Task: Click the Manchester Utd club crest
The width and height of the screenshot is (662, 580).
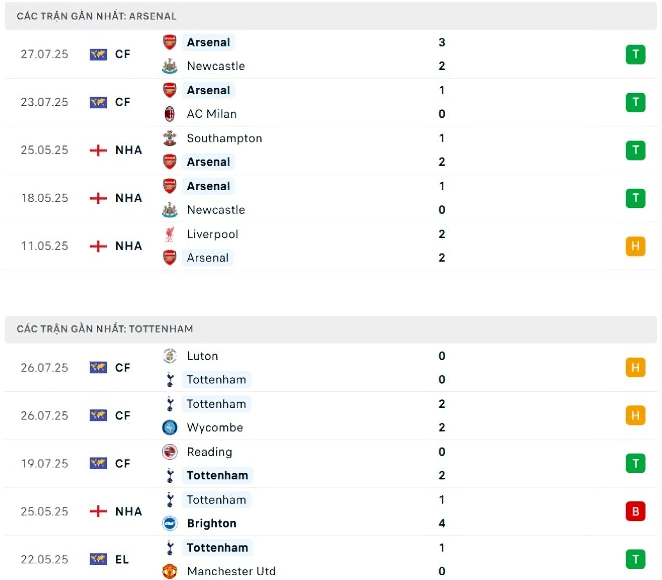Action: coord(170,571)
